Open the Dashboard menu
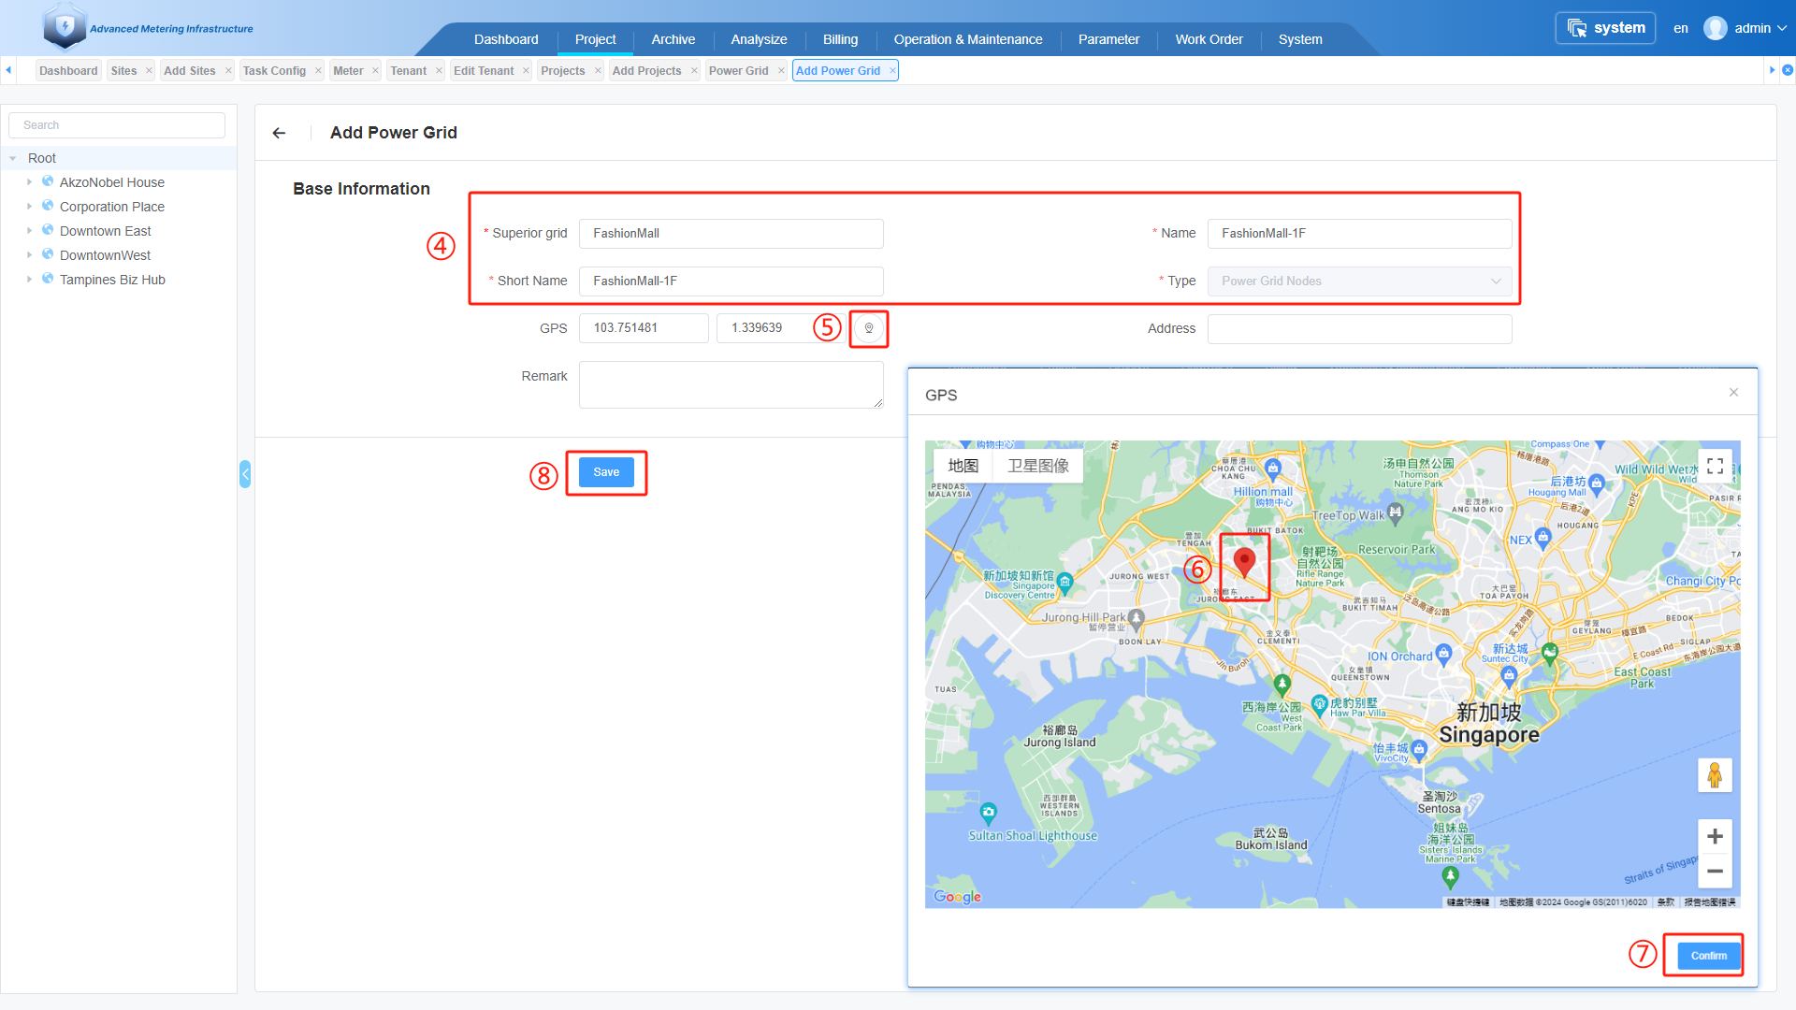Image resolution: width=1796 pixels, height=1010 pixels. (x=506, y=39)
